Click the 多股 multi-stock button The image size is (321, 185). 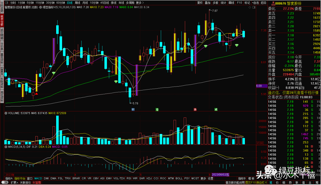(215, 3)
